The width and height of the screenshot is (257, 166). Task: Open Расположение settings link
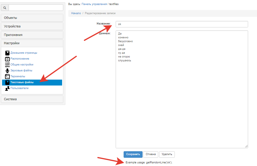pyautogui.click(x=20, y=59)
